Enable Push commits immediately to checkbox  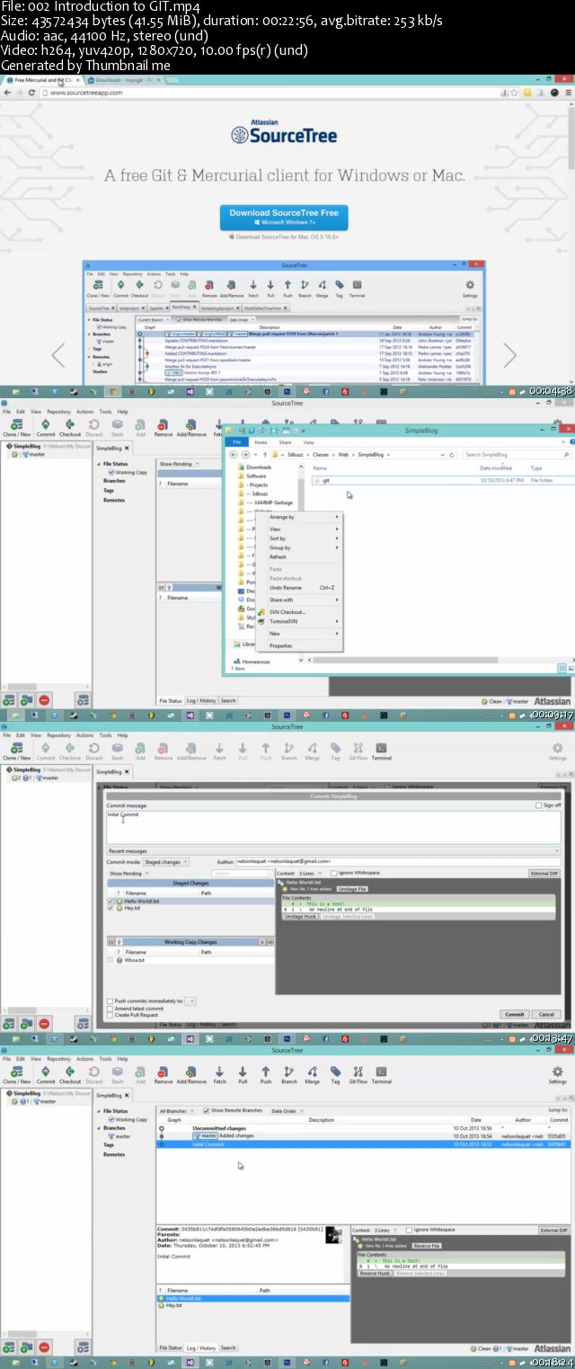(x=110, y=1000)
